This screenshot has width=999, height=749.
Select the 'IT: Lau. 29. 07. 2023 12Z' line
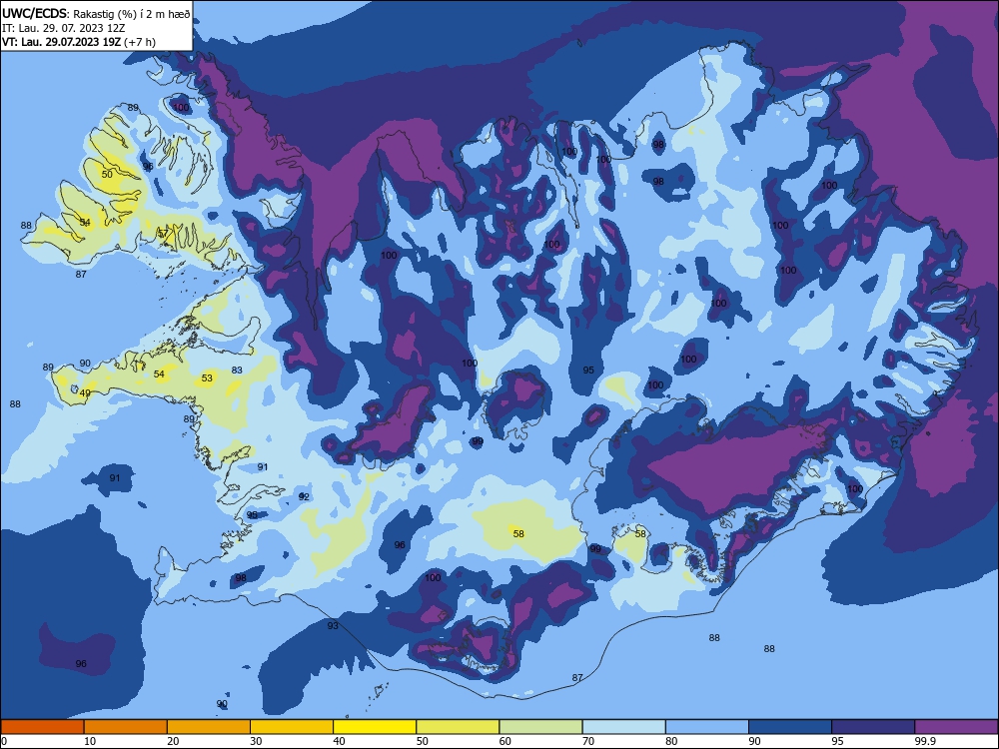(63, 28)
